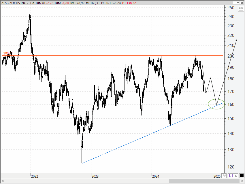
Task: Click the 250 price axis label
Action: 231,8
